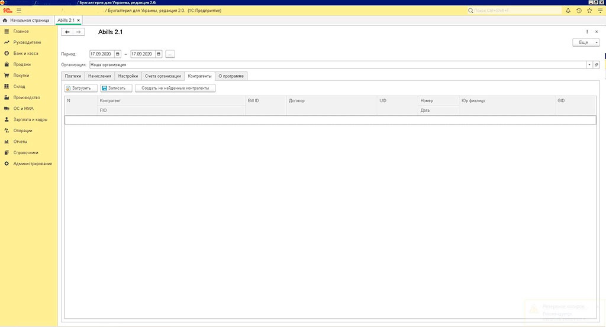The image size is (606, 327).
Task: Expand the Организация dropdown arrow
Action: (589, 65)
